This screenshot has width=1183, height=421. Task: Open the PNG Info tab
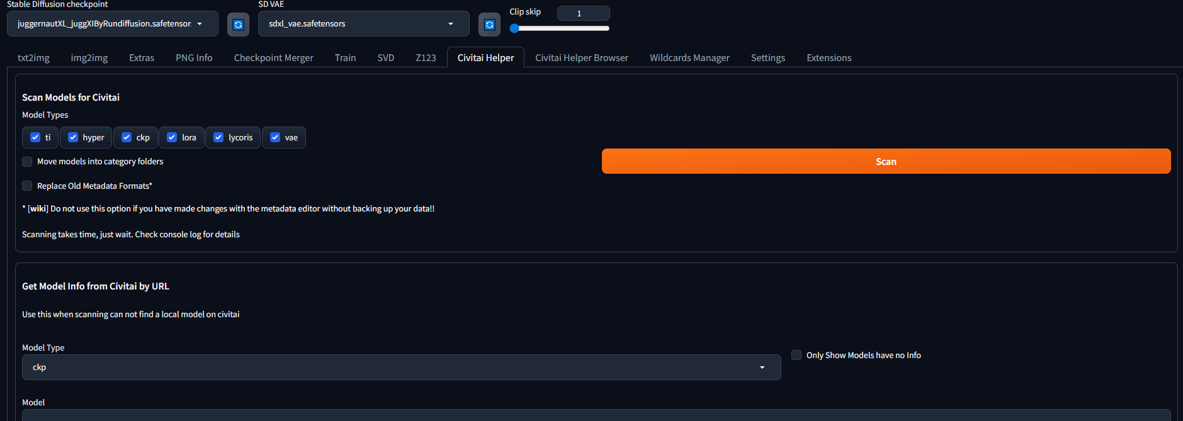(194, 58)
